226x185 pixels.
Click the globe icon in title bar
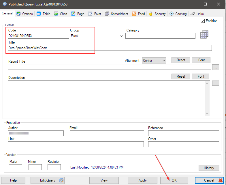pos(5,4)
